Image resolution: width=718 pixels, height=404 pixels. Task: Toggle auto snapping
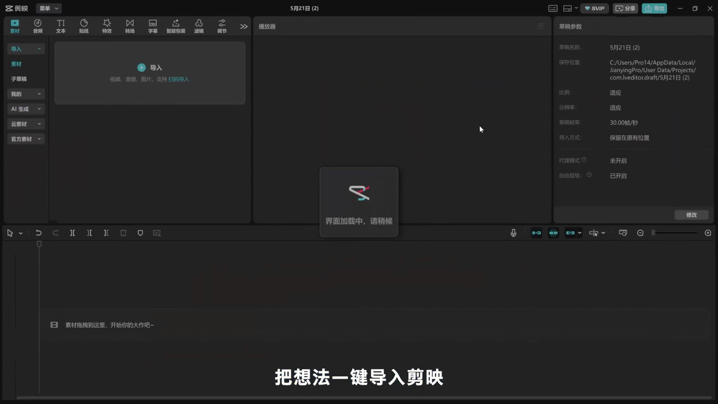coord(553,233)
